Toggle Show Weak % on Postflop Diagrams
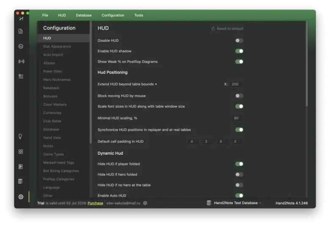The width and height of the screenshot is (330, 227). click(x=239, y=62)
